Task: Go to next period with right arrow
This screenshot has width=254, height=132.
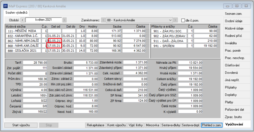Action: 64,20
